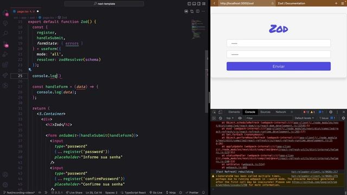Click the Zod breadcrumb symbol
Viewport: 347px width, 195px height.
tap(63, 17)
